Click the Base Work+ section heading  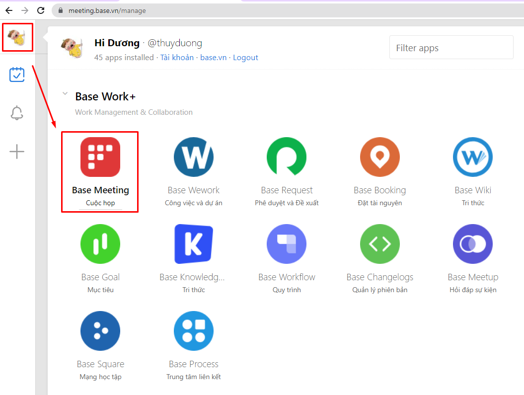(105, 96)
